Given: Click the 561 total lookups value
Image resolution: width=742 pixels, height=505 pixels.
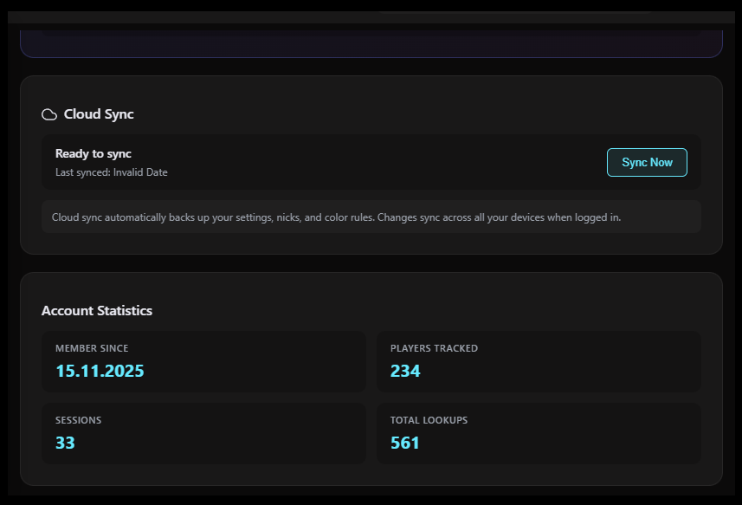Looking at the screenshot, I should tap(404, 443).
